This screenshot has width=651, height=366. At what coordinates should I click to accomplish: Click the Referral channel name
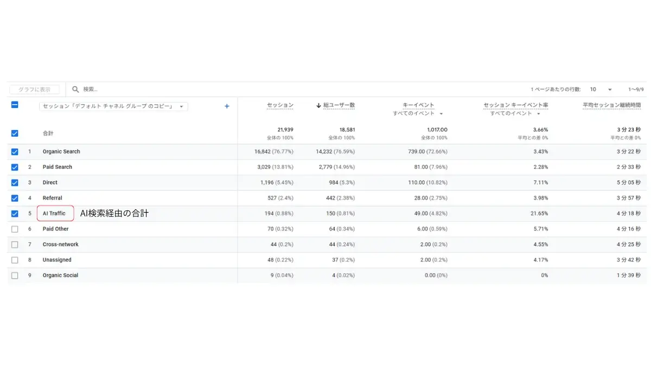(53, 198)
